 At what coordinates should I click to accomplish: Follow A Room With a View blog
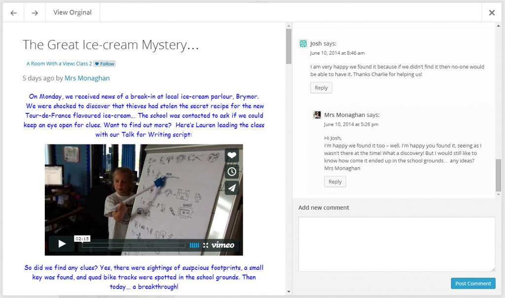pos(105,64)
